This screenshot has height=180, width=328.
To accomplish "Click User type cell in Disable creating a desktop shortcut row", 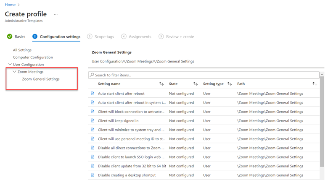I will (x=206, y=175).
